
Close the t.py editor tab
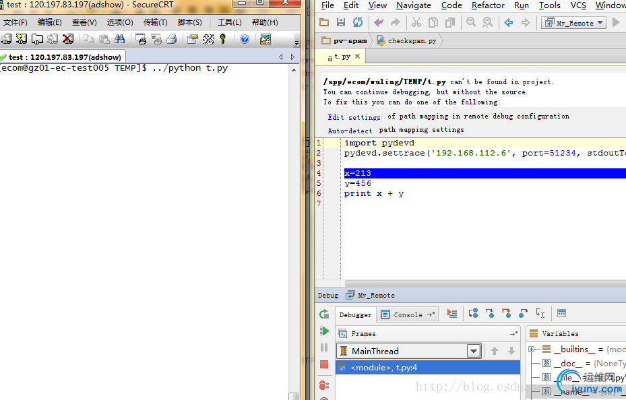357,57
